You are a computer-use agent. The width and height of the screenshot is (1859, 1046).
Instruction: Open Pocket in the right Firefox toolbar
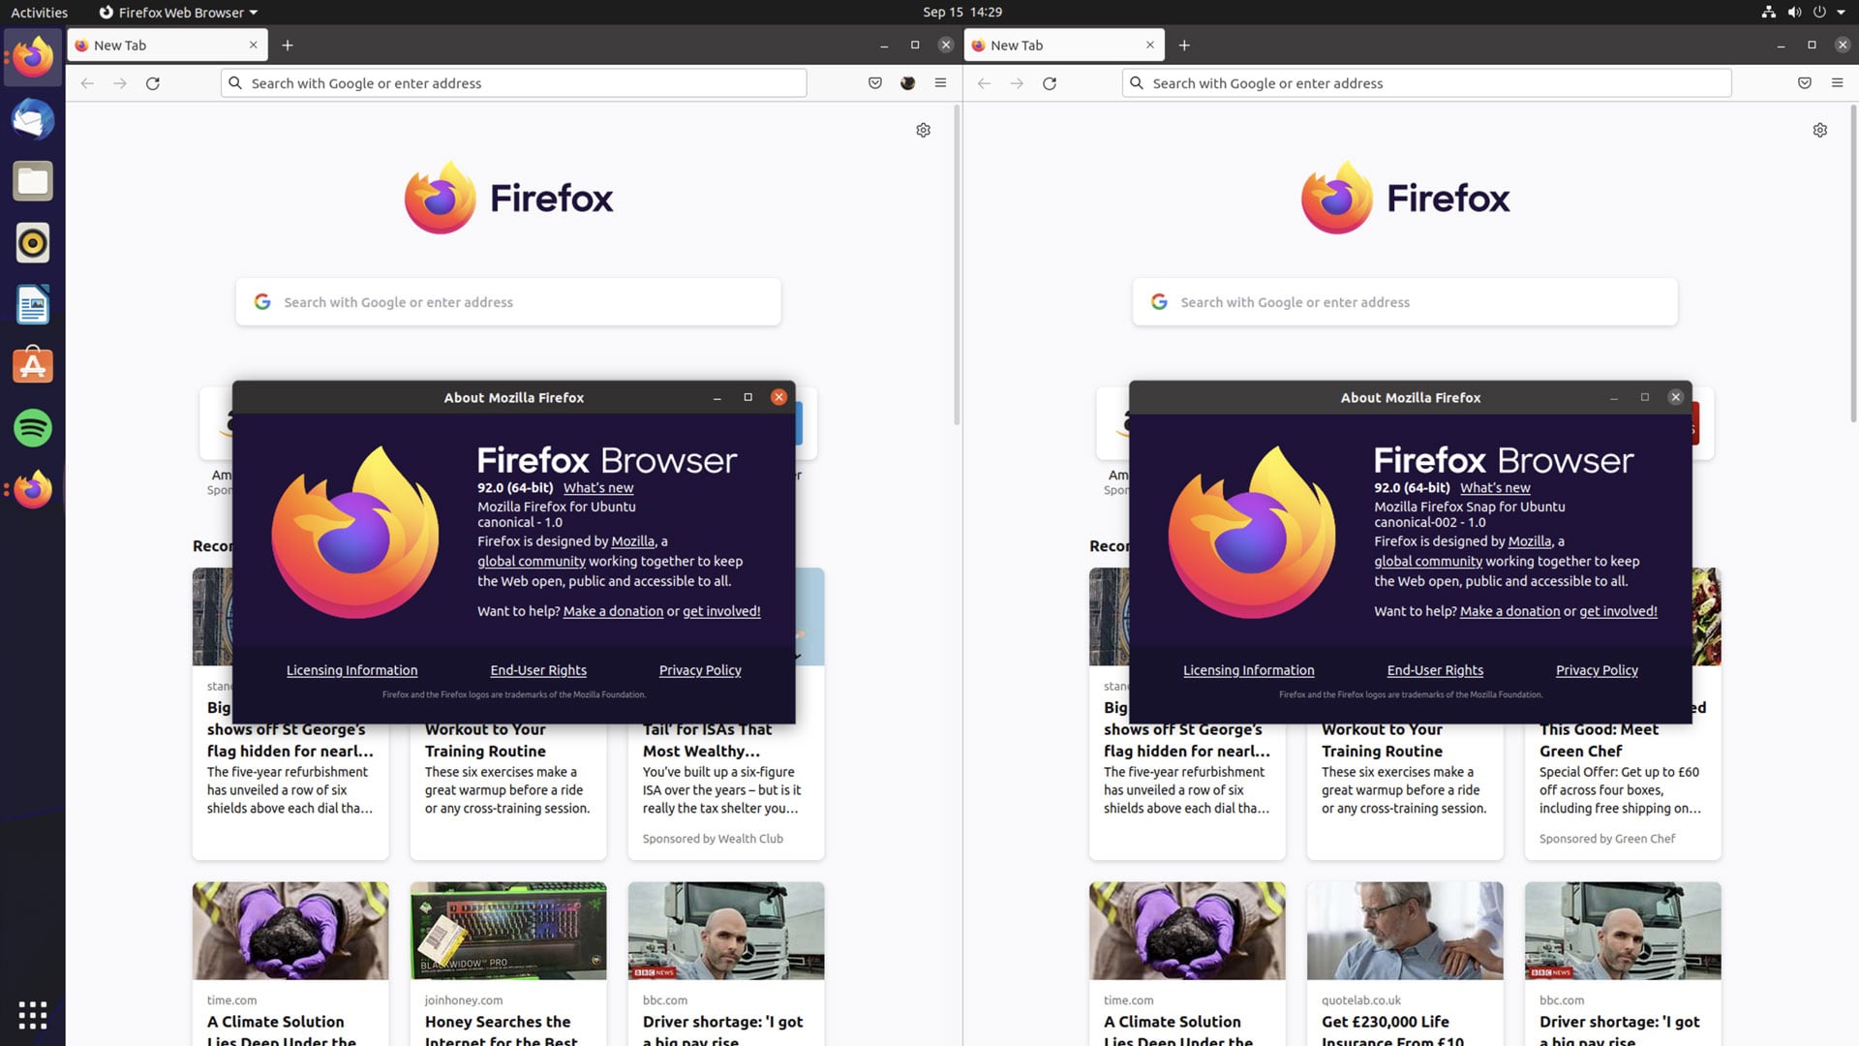pyautogui.click(x=1805, y=83)
